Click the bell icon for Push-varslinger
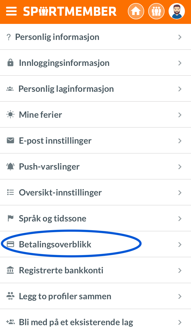The width and height of the screenshot is (191, 330). (x=10, y=167)
